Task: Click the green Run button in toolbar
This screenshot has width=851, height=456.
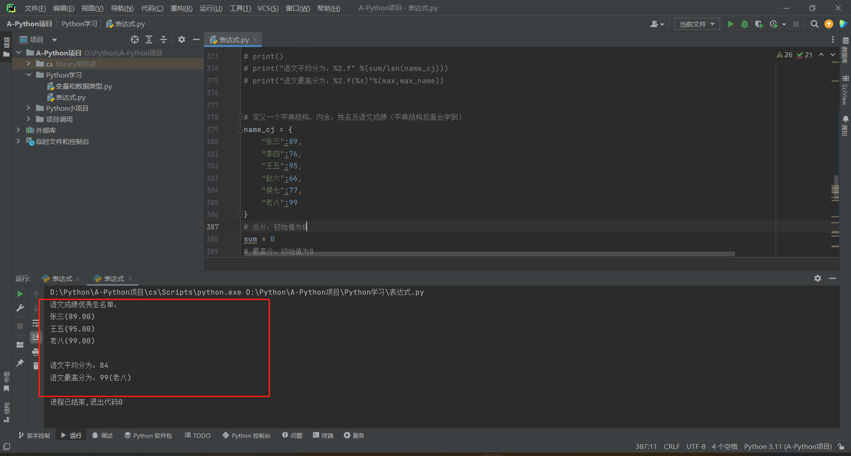Action: tap(730, 24)
